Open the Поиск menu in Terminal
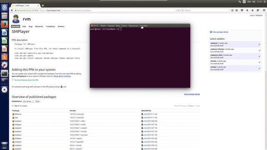Image resolution: width=267 pixels, height=150 pixels. coord(124,26)
